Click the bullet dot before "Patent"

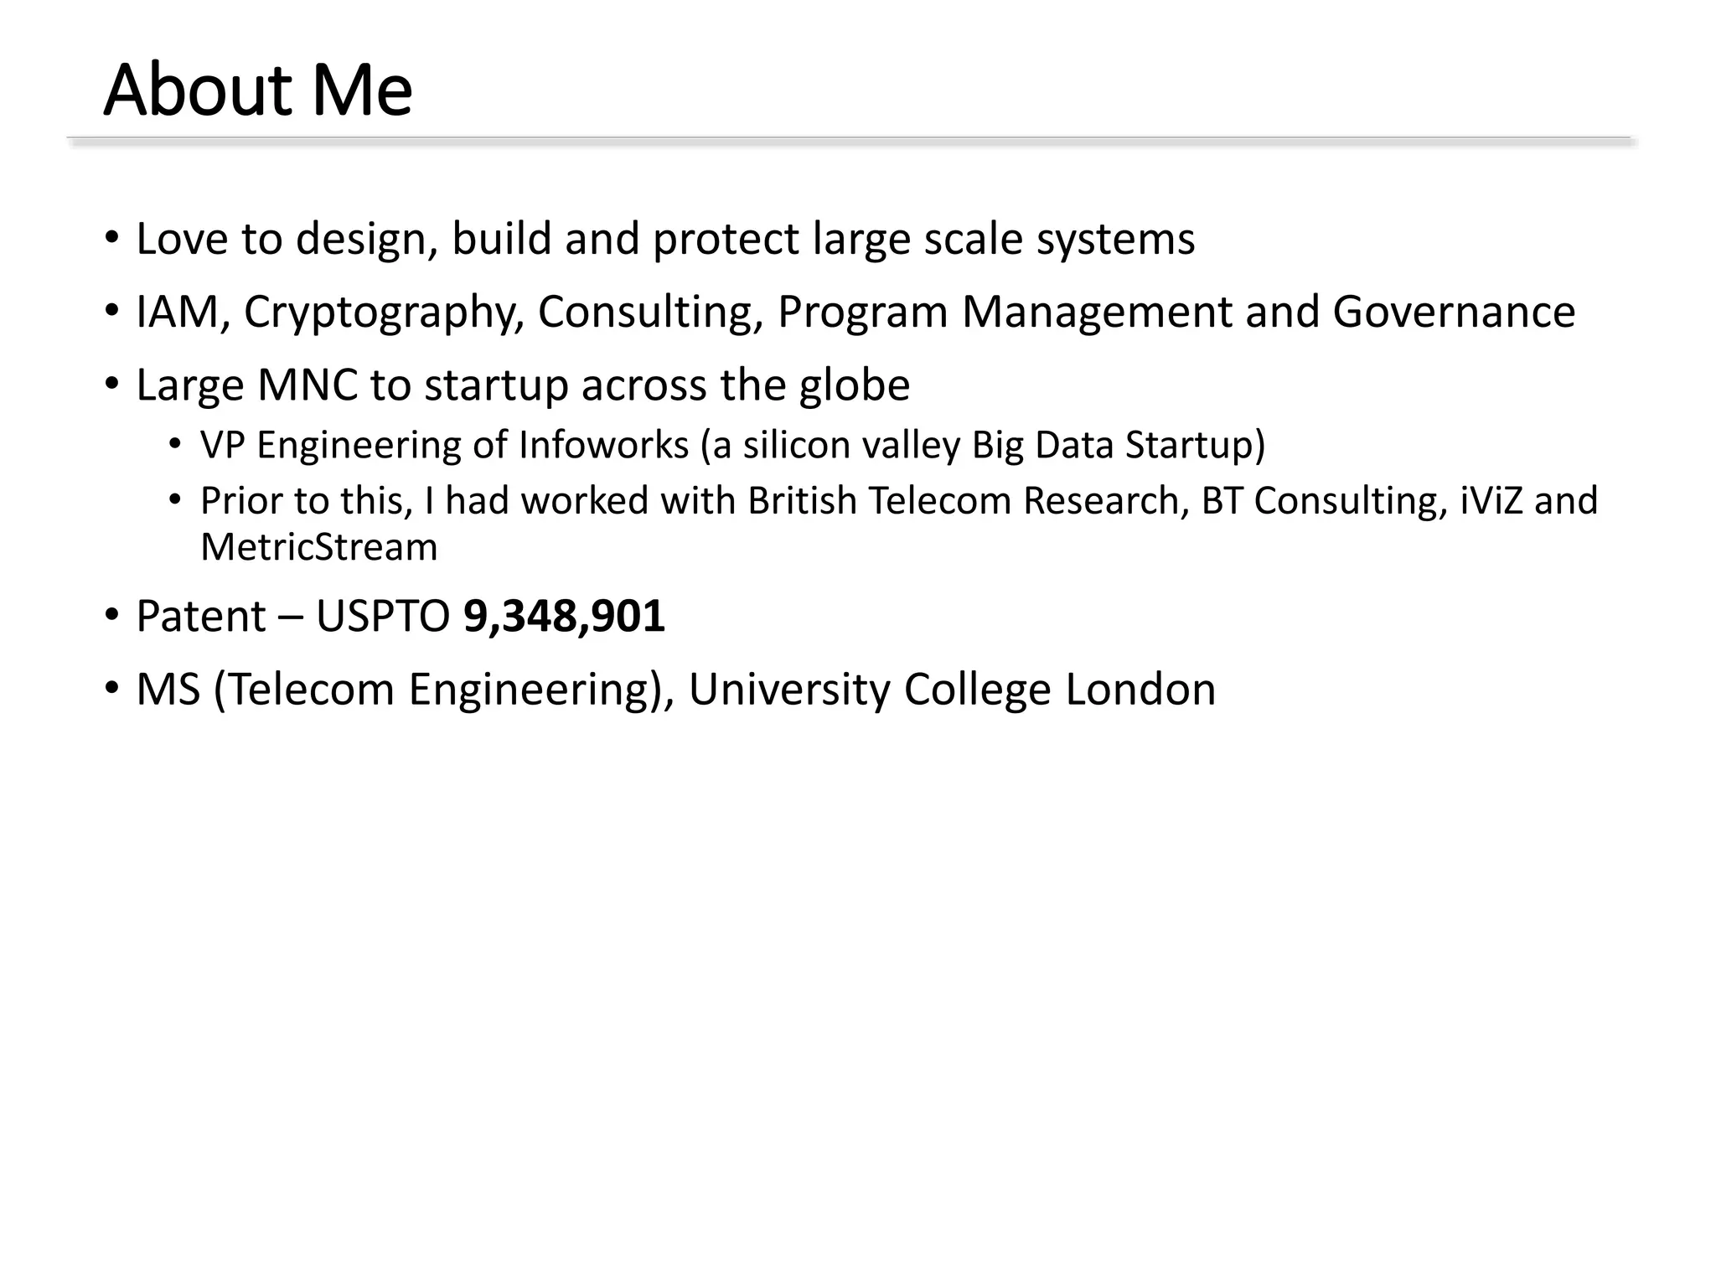coord(112,615)
